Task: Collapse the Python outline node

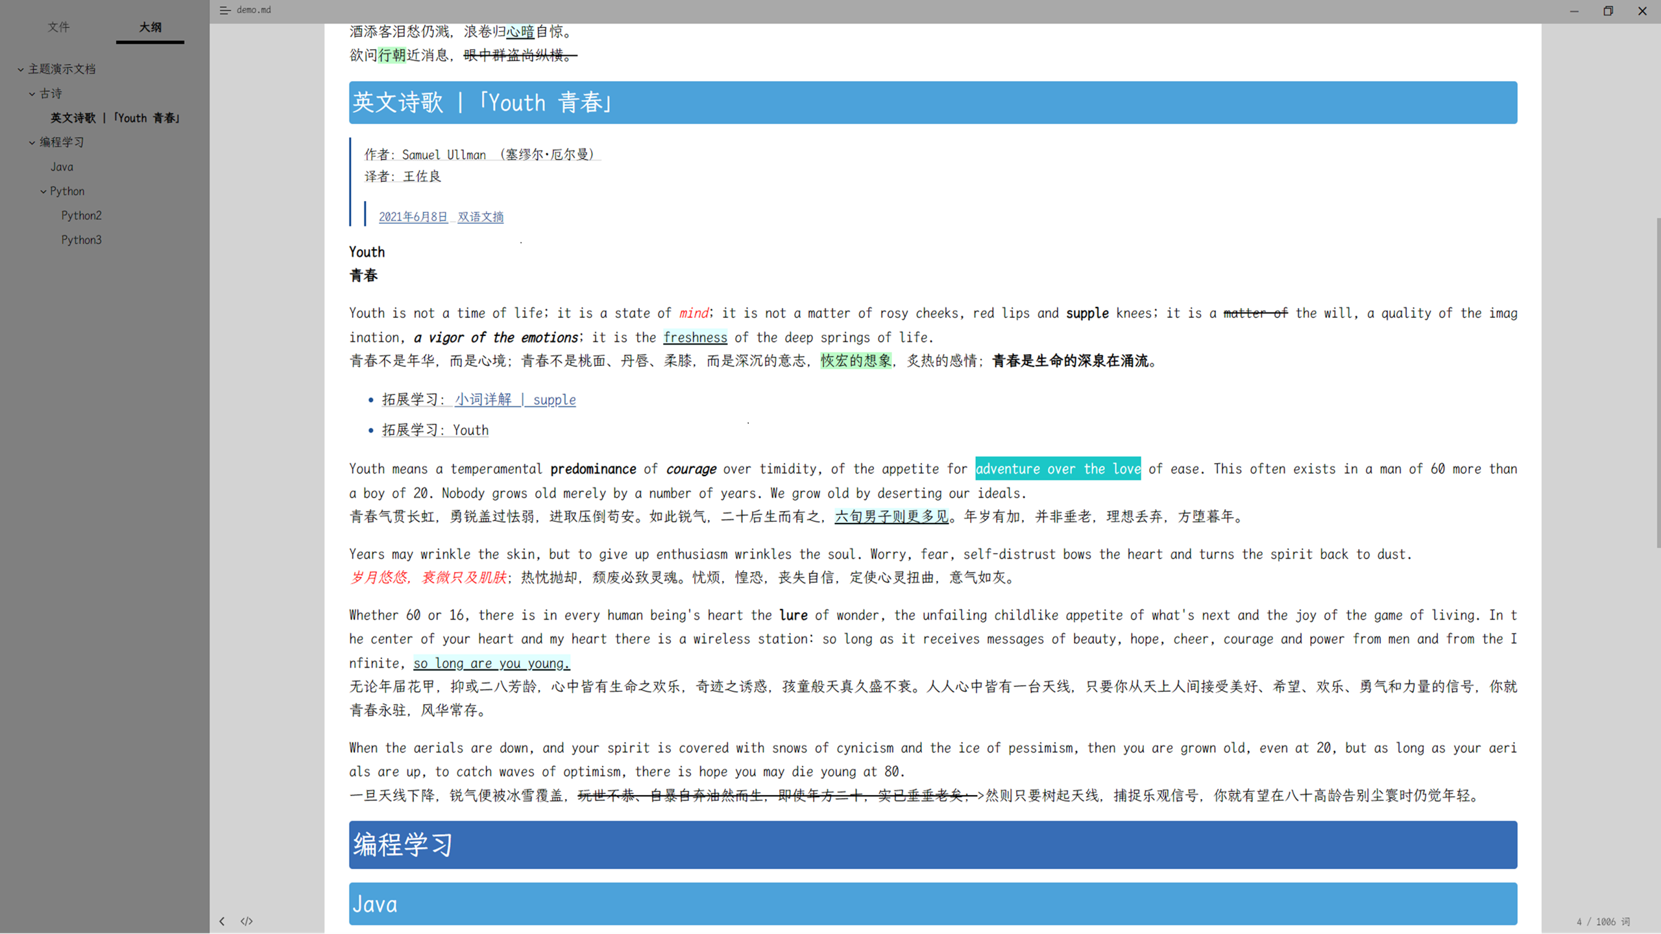Action: [x=43, y=191]
